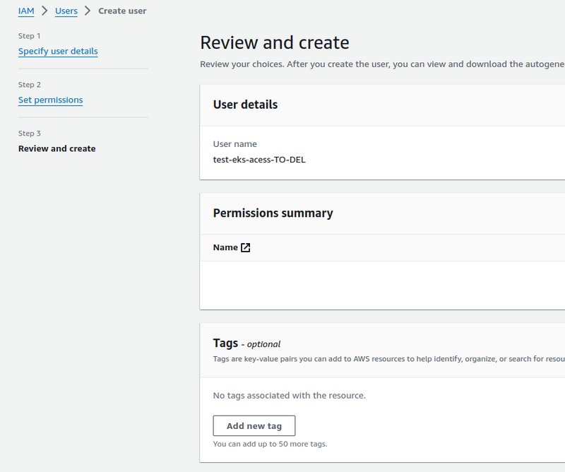Click the empty permissions table row
The height and width of the screenshot is (472, 565).
tap(381, 285)
